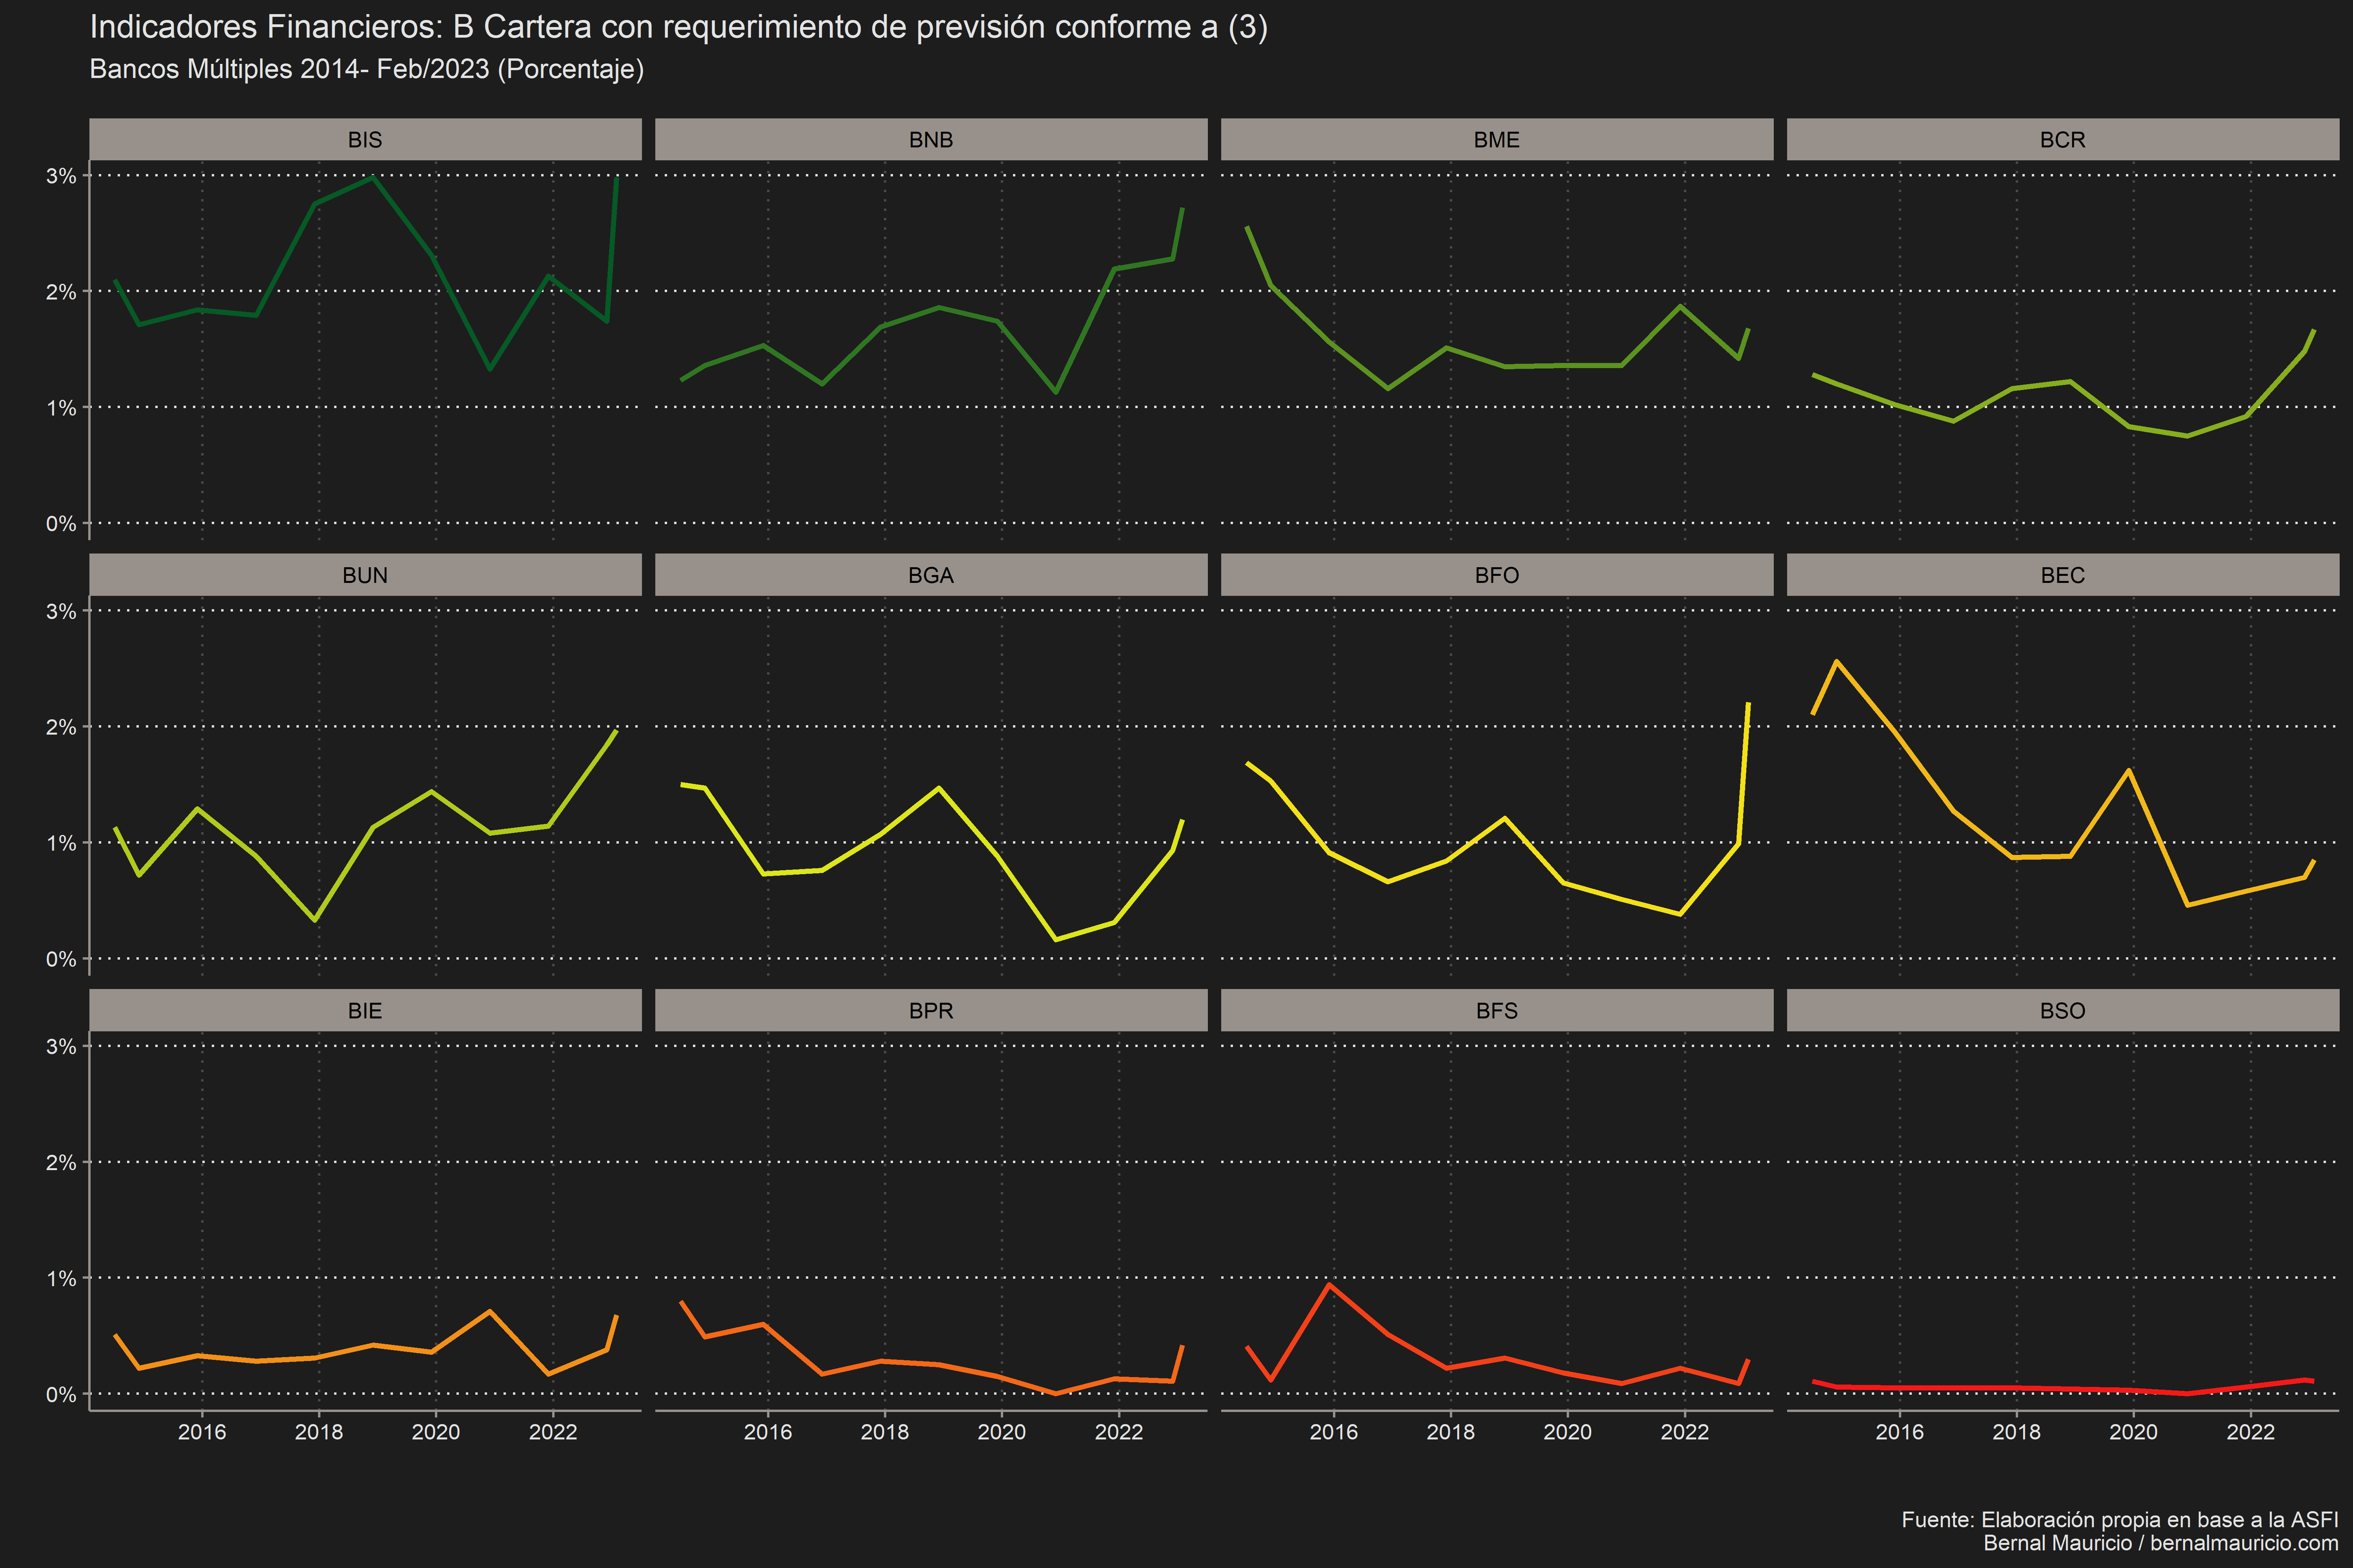2353x1568 pixels.
Task: Click the 1% axis label beside the BUN panel
Action: coord(61,843)
